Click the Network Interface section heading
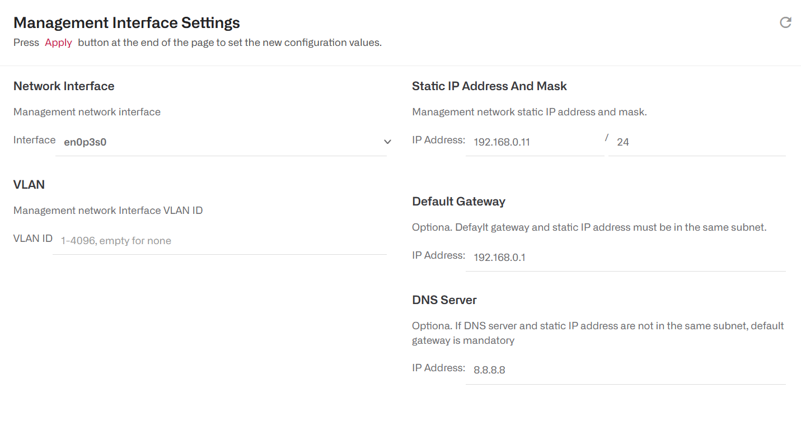This screenshot has height=425, width=801. pyautogui.click(x=64, y=86)
